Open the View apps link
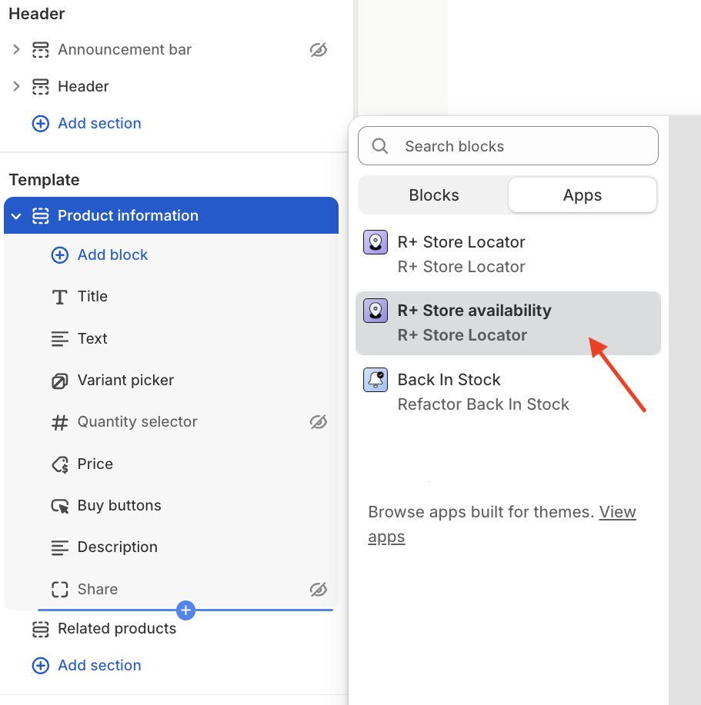The height and width of the screenshot is (705, 701). point(502,524)
